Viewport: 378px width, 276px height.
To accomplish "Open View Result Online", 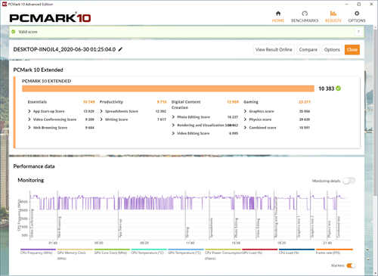I will (x=274, y=50).
